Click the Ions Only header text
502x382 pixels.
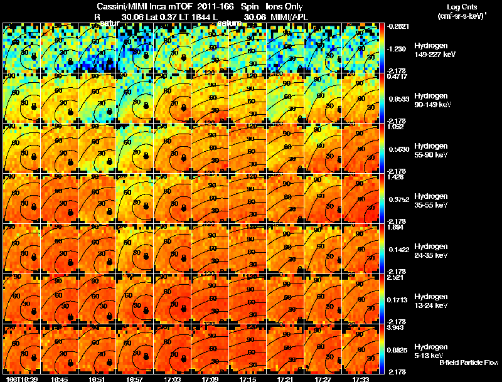point(284,7)
